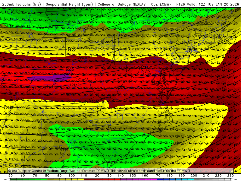Click the 'Geopotential Height (gpm)' title text
Image resolution: width=241 pixels, height=181 pixels.
coord(69,4)
